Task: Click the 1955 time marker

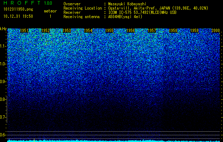Action: [109, 31]
